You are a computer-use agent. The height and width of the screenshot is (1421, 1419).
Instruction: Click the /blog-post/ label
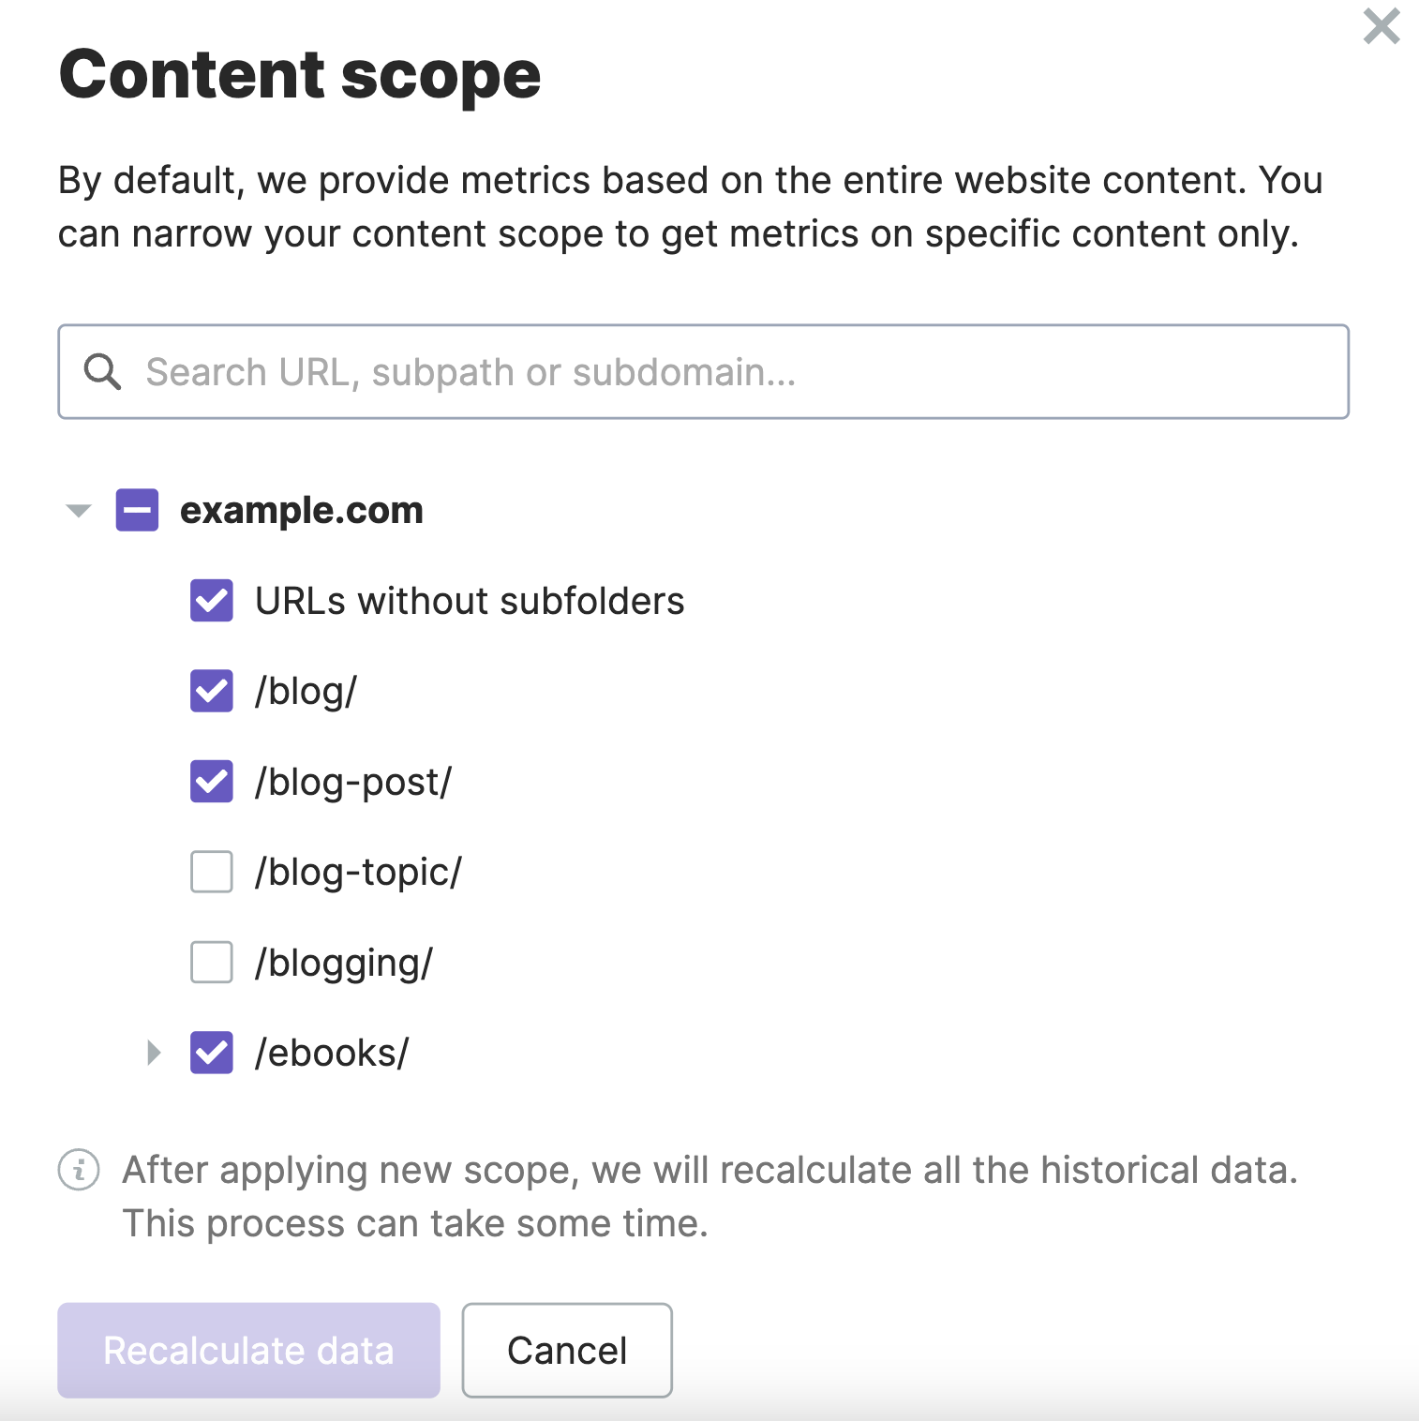pyautogui.click(x=352, y=782)
